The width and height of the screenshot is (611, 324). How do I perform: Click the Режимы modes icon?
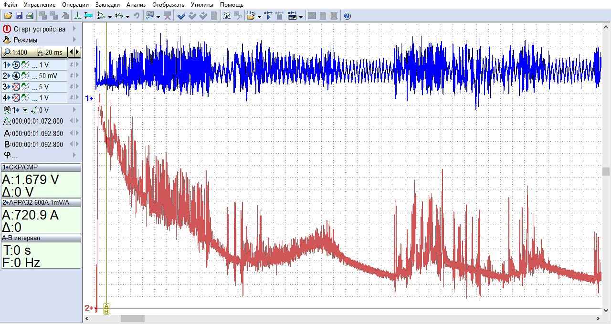click(x=7, y=40)
